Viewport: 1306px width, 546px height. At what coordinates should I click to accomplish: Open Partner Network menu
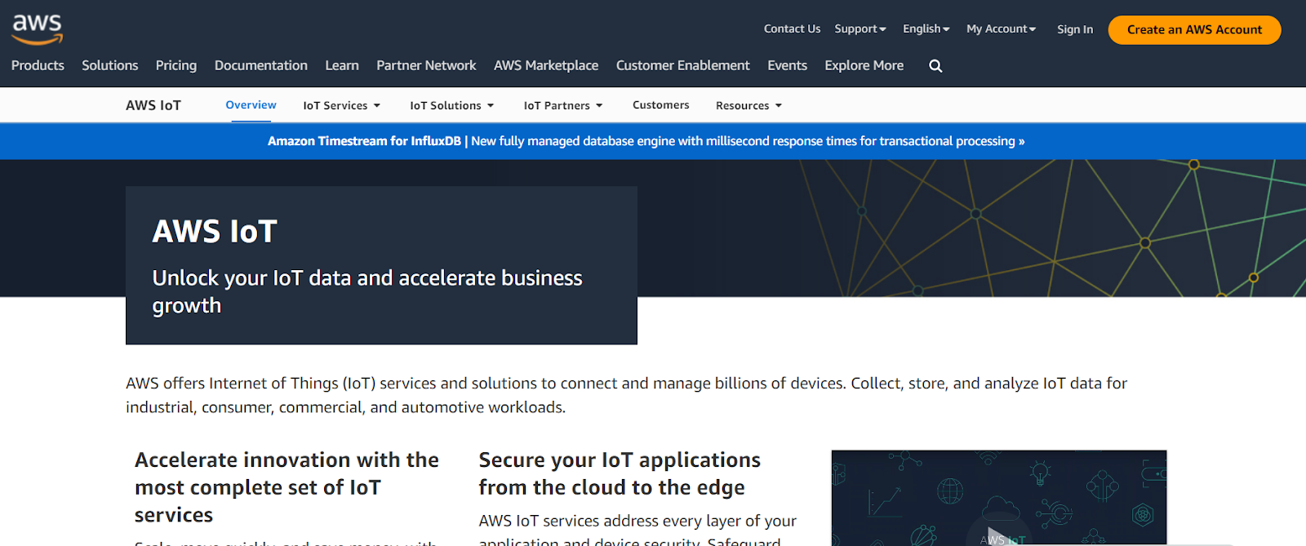(x=426, y=65)
